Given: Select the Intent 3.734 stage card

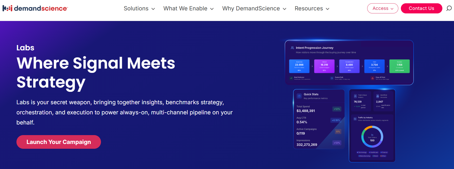Looking at the screenshot, I should (x=374, y=66).
